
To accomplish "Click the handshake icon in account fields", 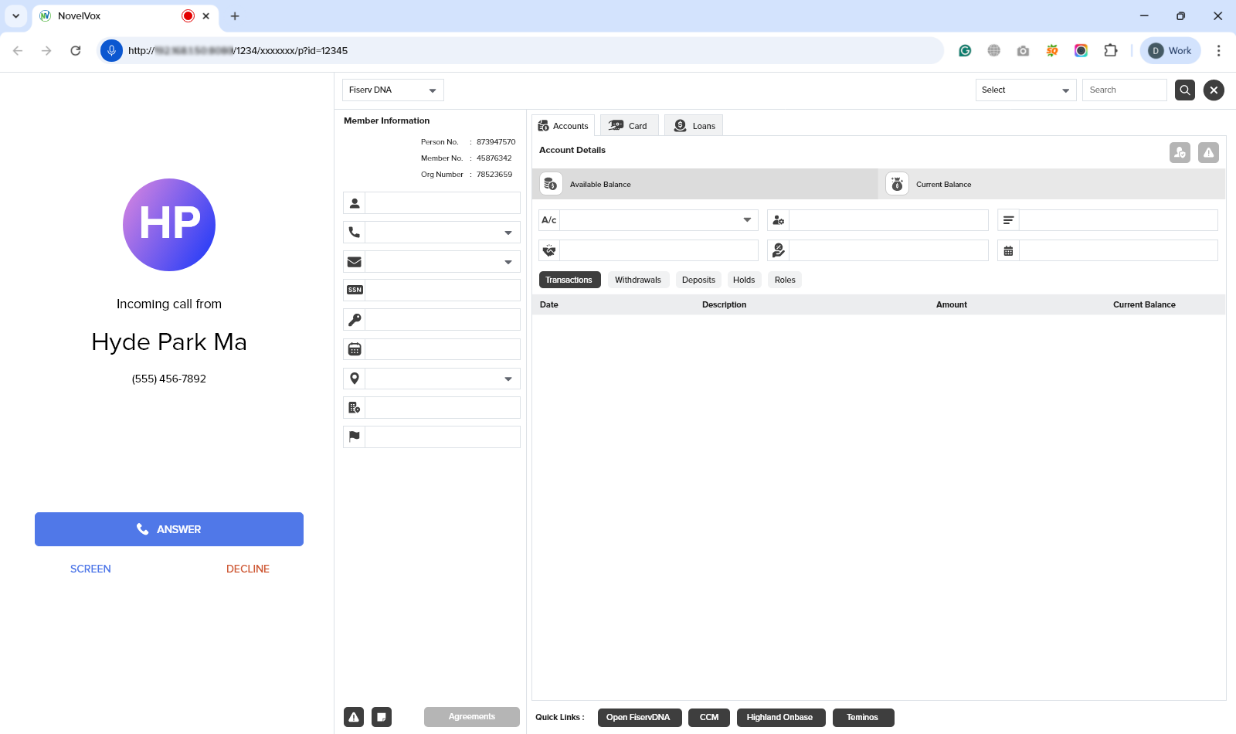I will click(x=549, y=250).
